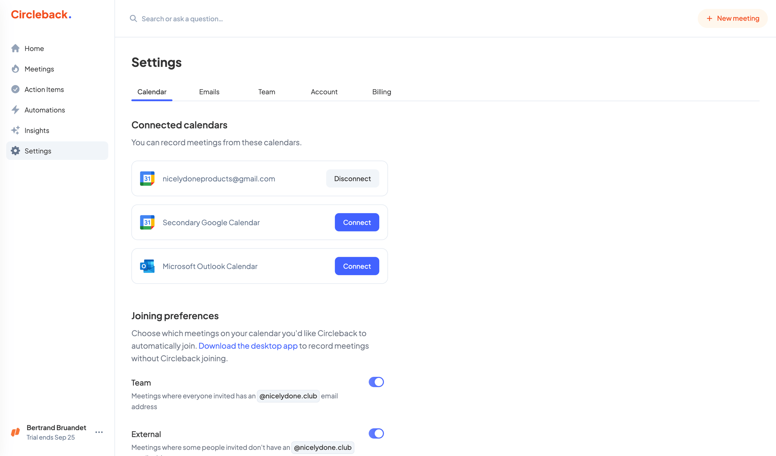Select Settings in the sidebar
The image size is (776, 456).
click(57, 151)
